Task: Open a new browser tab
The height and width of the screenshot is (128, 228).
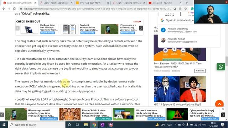Action: [x=187, y=3]
